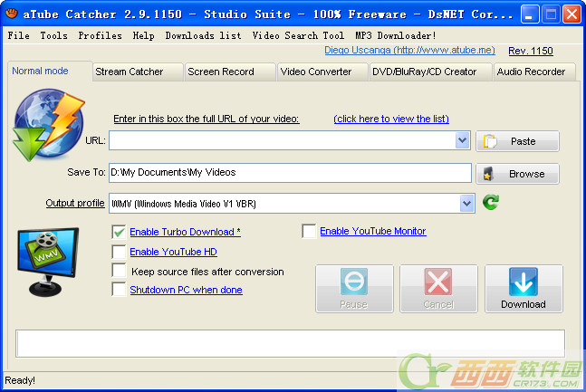586x392 pixels.
Task: Click the aTube Catcher title bar icon
Action: (12, 14)
